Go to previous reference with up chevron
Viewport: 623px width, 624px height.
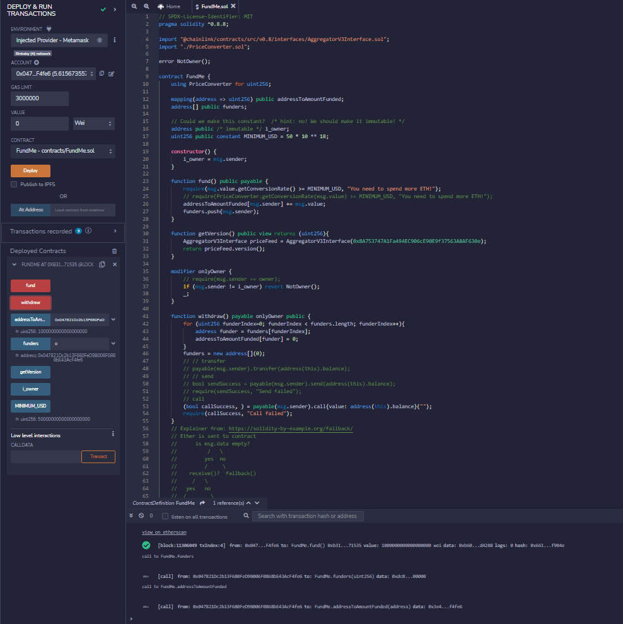pyautogui.click(x=248, y=503)
